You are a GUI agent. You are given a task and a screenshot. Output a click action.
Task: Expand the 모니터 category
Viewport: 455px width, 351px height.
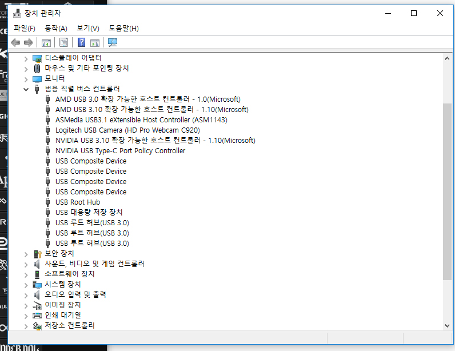click(x=26, y=79)
